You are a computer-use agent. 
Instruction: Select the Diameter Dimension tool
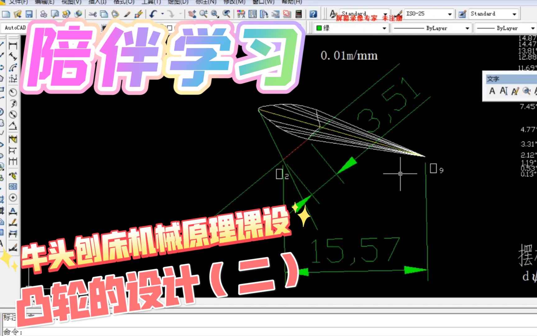click(x=13, y=114)
